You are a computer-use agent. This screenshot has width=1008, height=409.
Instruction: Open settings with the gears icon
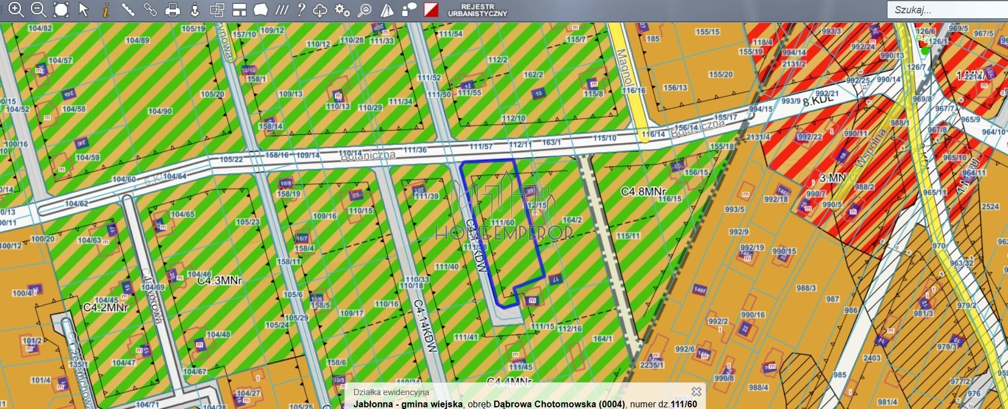point(342,9)
